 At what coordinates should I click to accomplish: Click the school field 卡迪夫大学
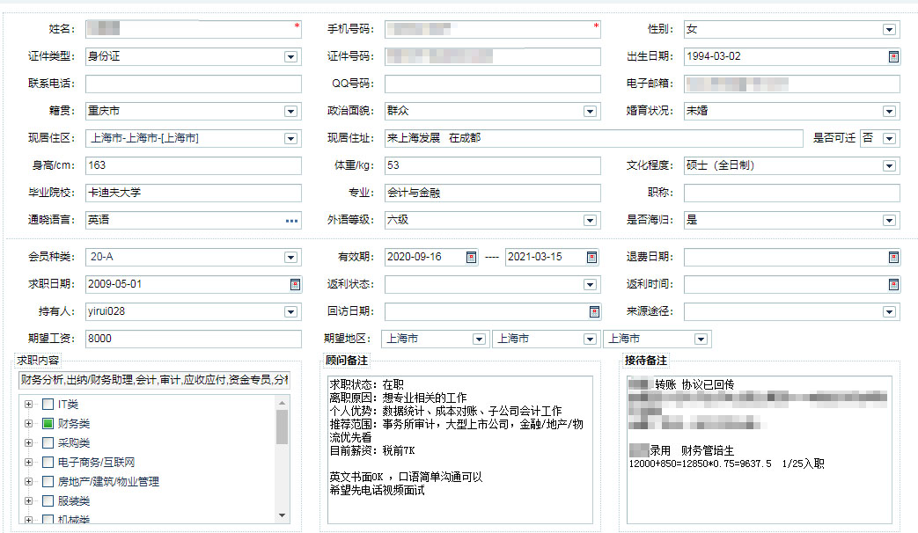pos(194,193)
